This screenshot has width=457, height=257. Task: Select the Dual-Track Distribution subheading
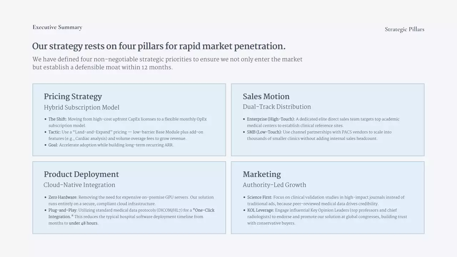point(277,107)
